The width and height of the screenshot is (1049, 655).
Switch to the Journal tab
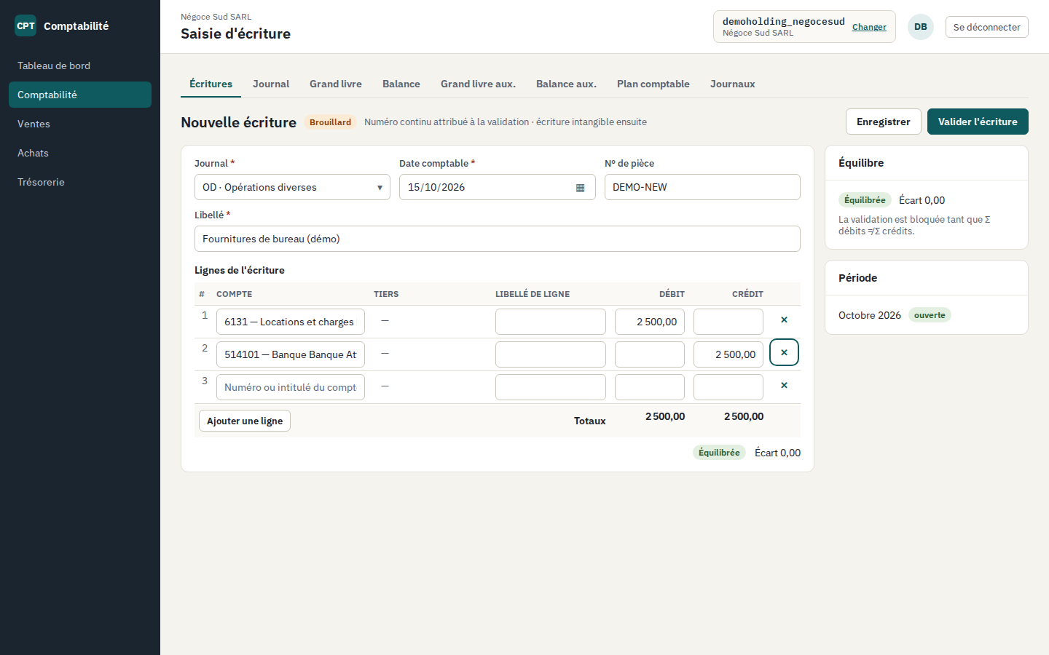point(271,84)
